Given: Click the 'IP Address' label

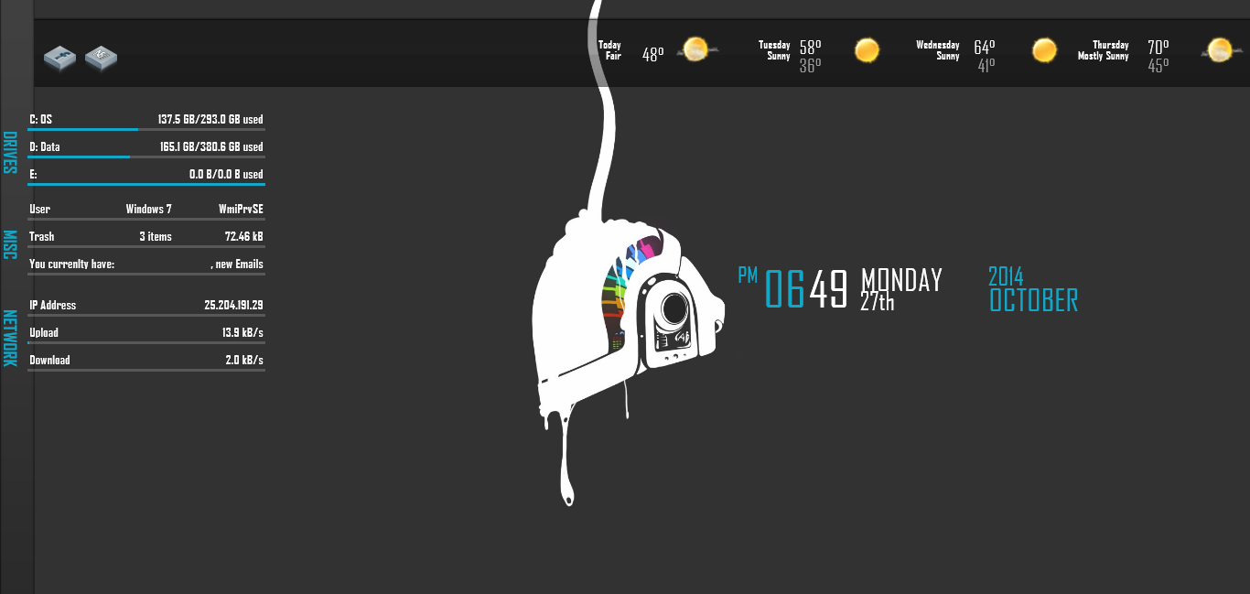Looking at the screenshot, I should click(x=52, y=305).
